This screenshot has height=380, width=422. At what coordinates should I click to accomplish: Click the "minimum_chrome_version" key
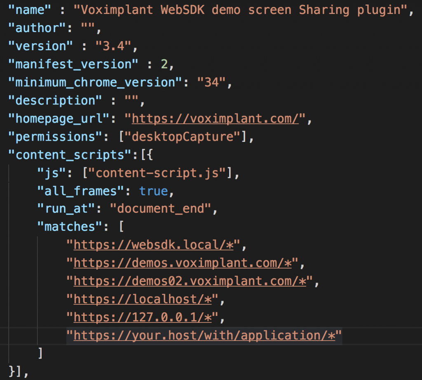tap(95, 82)
